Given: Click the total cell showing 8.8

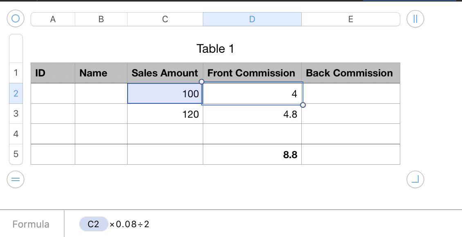Looking at the screenshot, I should [x=252, y=154].
